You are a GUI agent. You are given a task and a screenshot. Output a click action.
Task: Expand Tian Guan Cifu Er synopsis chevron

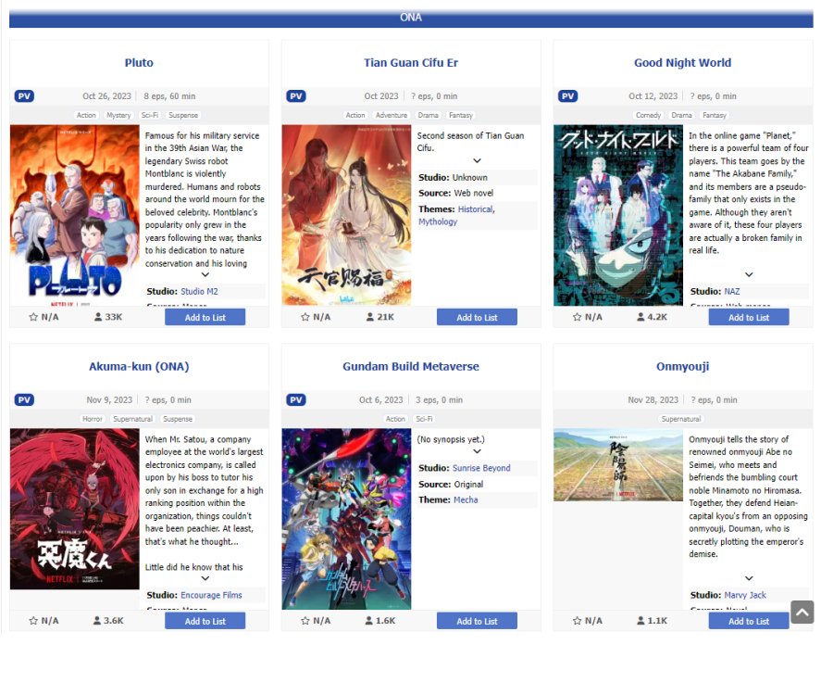coord(477,161)
